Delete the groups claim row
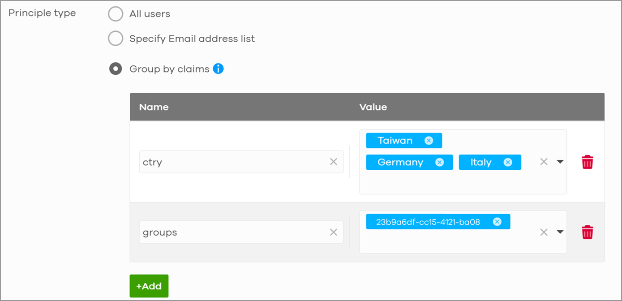The width and height of the screenshot is (622, 301). point(587,232)
